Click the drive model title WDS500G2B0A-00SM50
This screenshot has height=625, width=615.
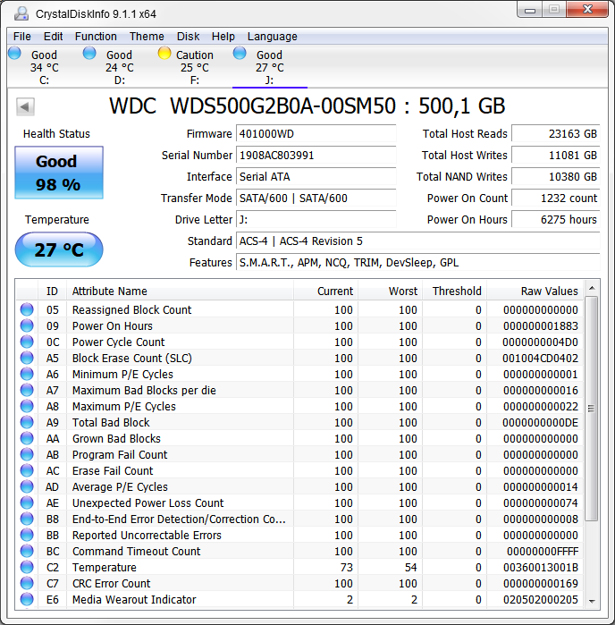(282, 106)
